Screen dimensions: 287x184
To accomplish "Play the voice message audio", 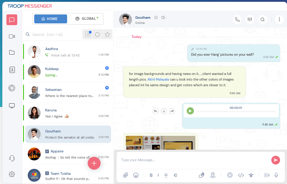I will coord(190,111).
